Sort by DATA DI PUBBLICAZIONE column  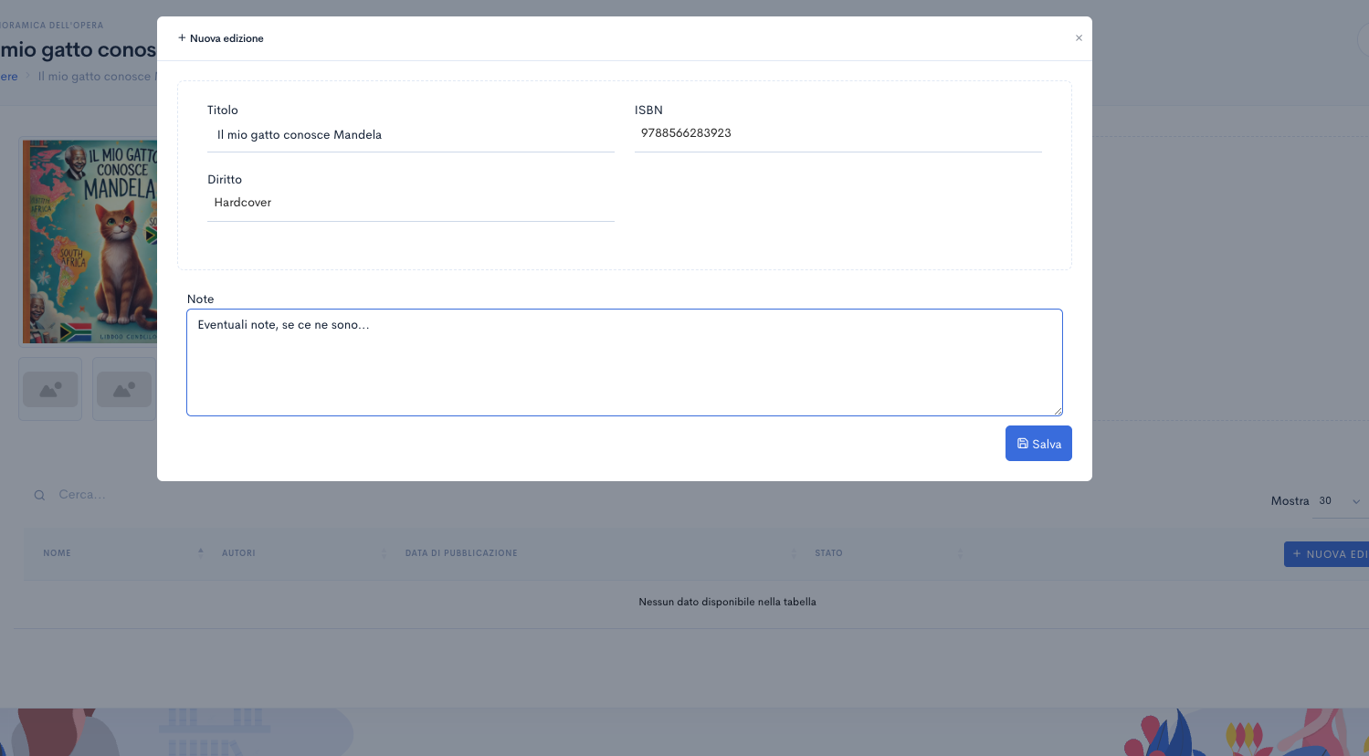[461, 553]
